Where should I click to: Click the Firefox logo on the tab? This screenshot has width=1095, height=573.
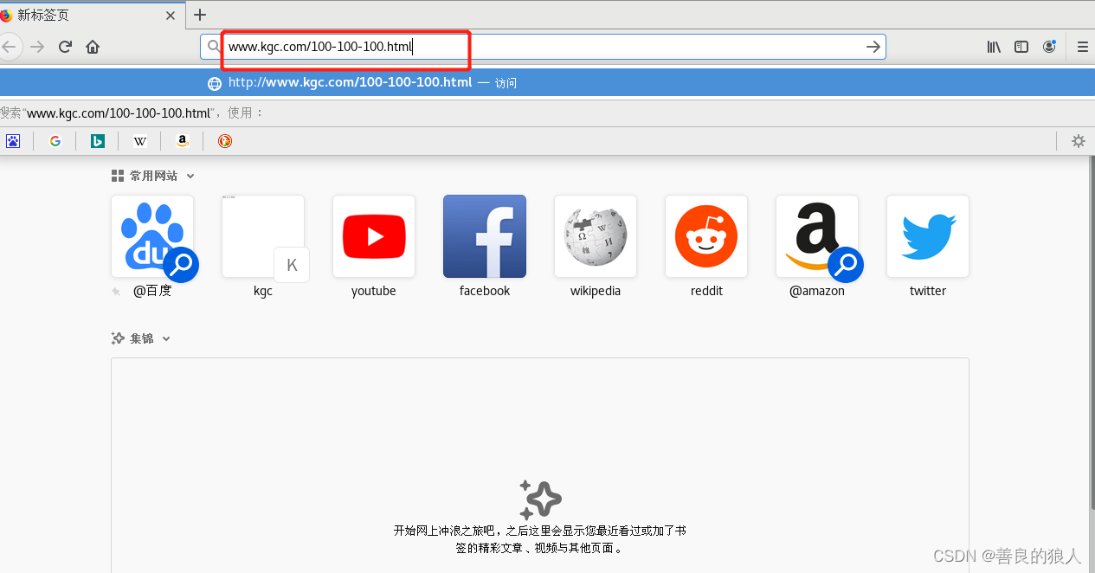coord(6,15)
